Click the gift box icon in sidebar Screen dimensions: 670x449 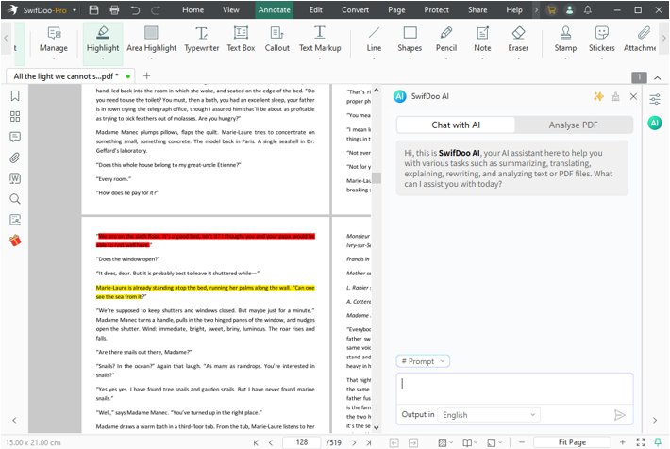(x=15, y=241)
